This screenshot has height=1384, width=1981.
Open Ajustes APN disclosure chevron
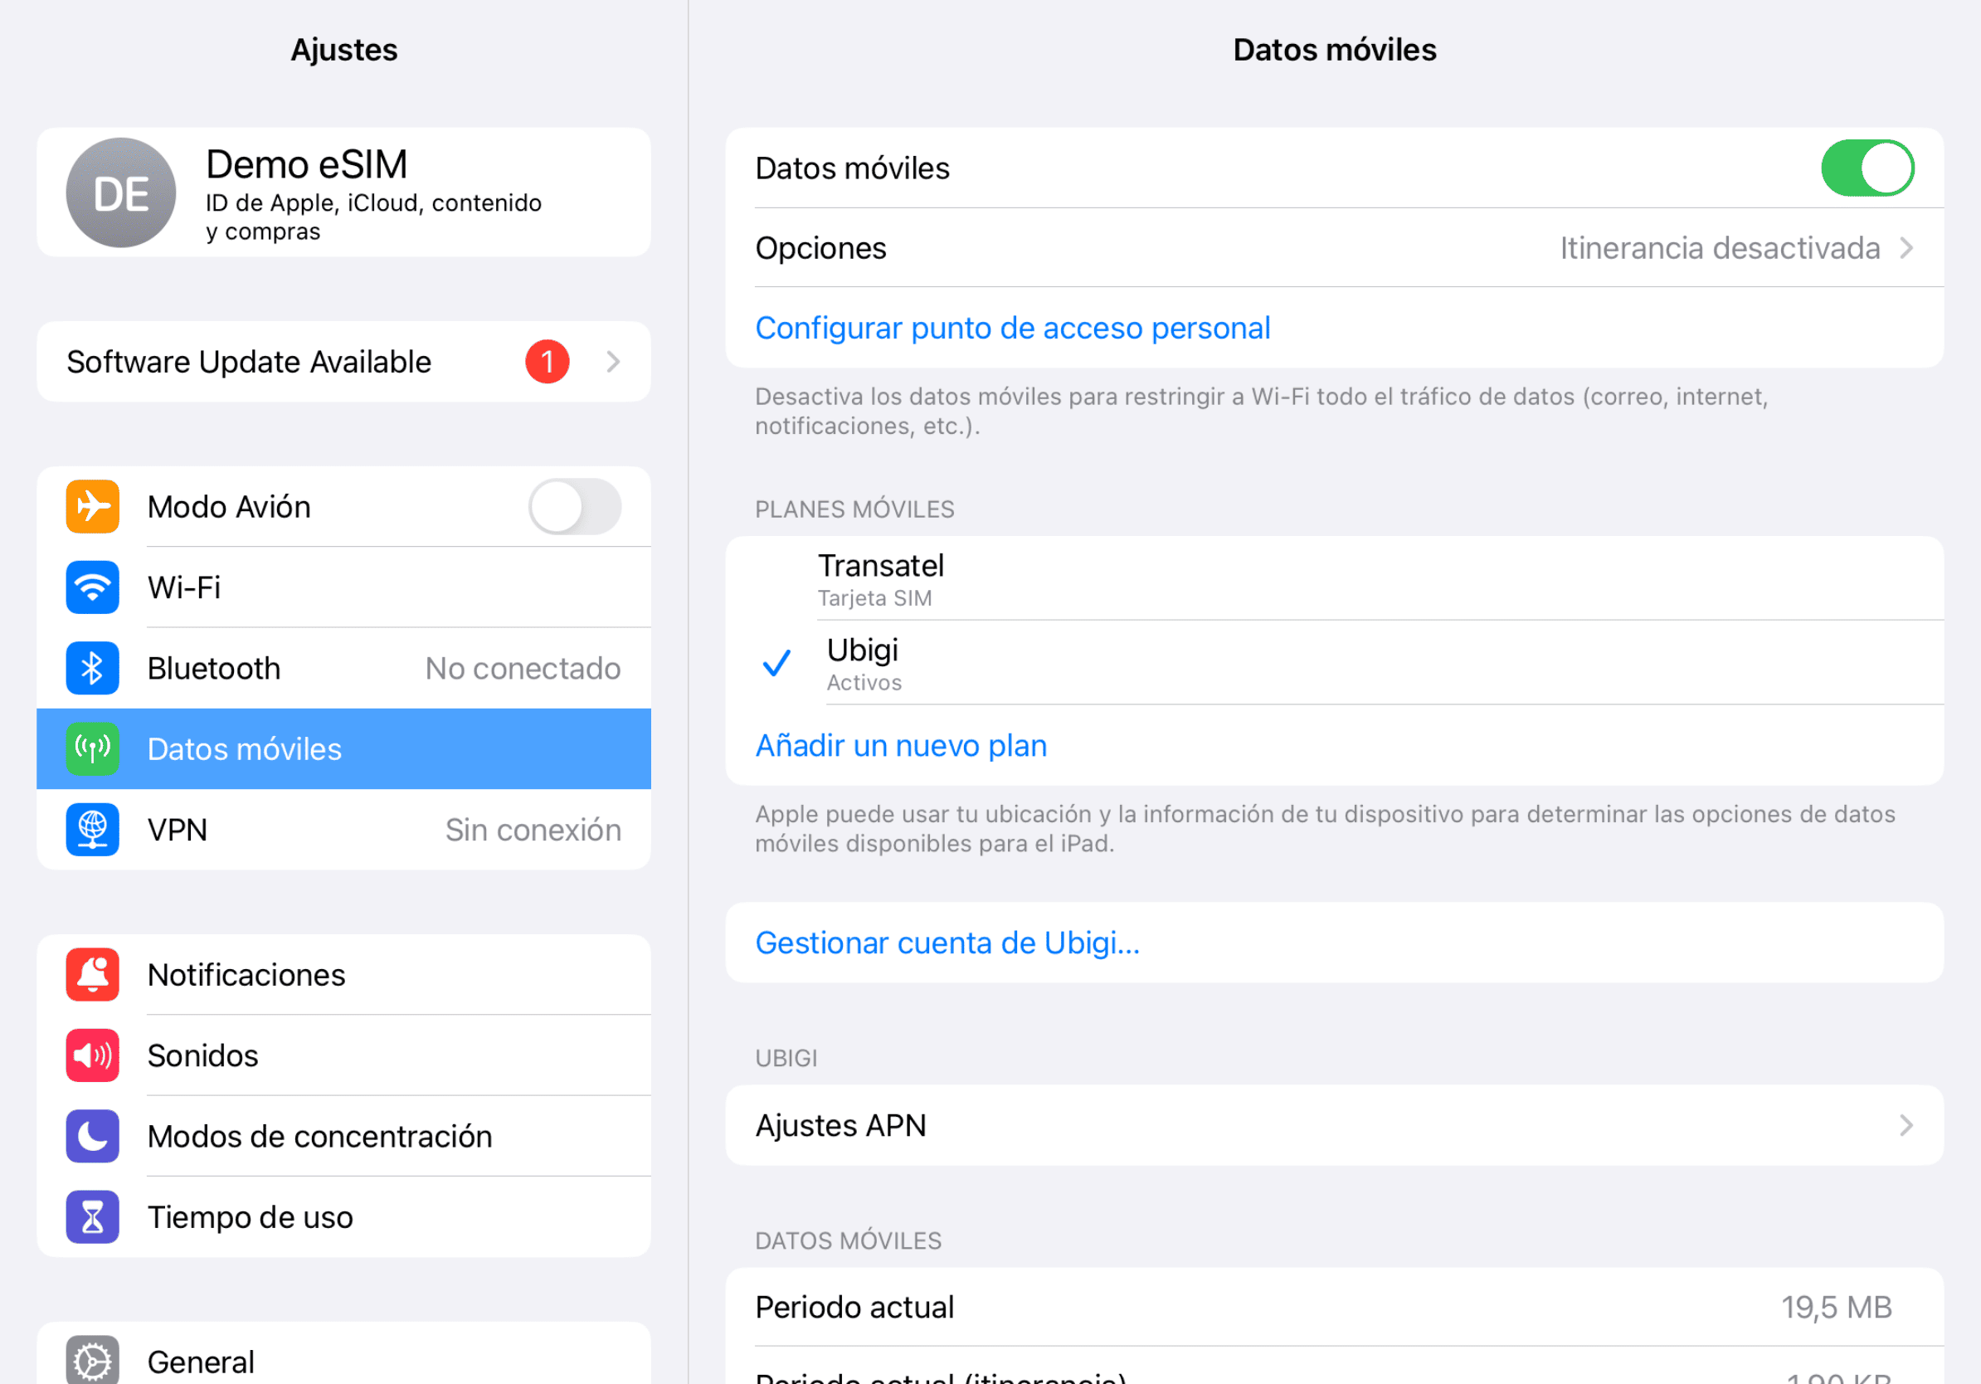(x=1907, y=1125)
